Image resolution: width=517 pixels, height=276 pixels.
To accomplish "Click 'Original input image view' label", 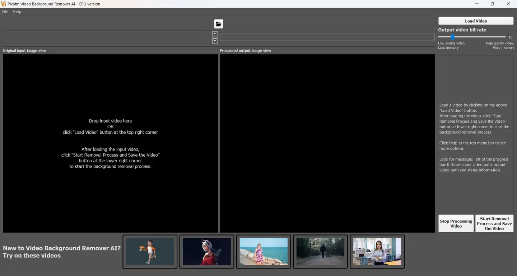I will (24, 51).
